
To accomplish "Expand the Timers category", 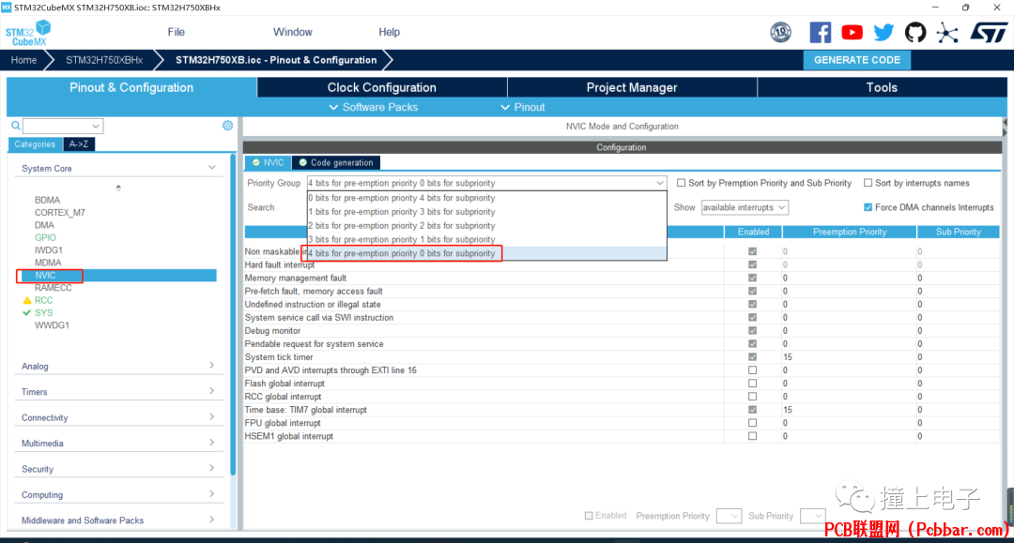I will (x=211, y=391).
